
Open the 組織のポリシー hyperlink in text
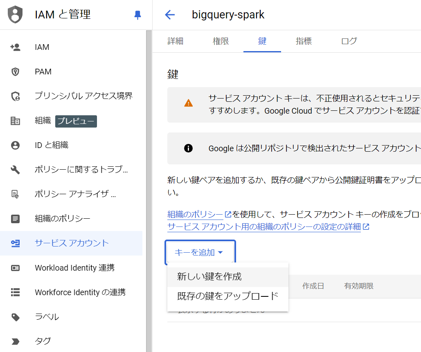click(x=195, y=214)
